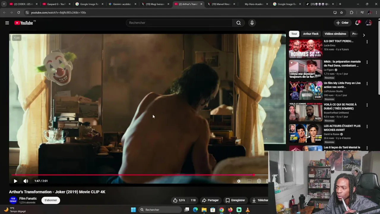Switch to the Gemini browser tab
This screenshot has height=214, width=380.
click(x=122, y=4)
